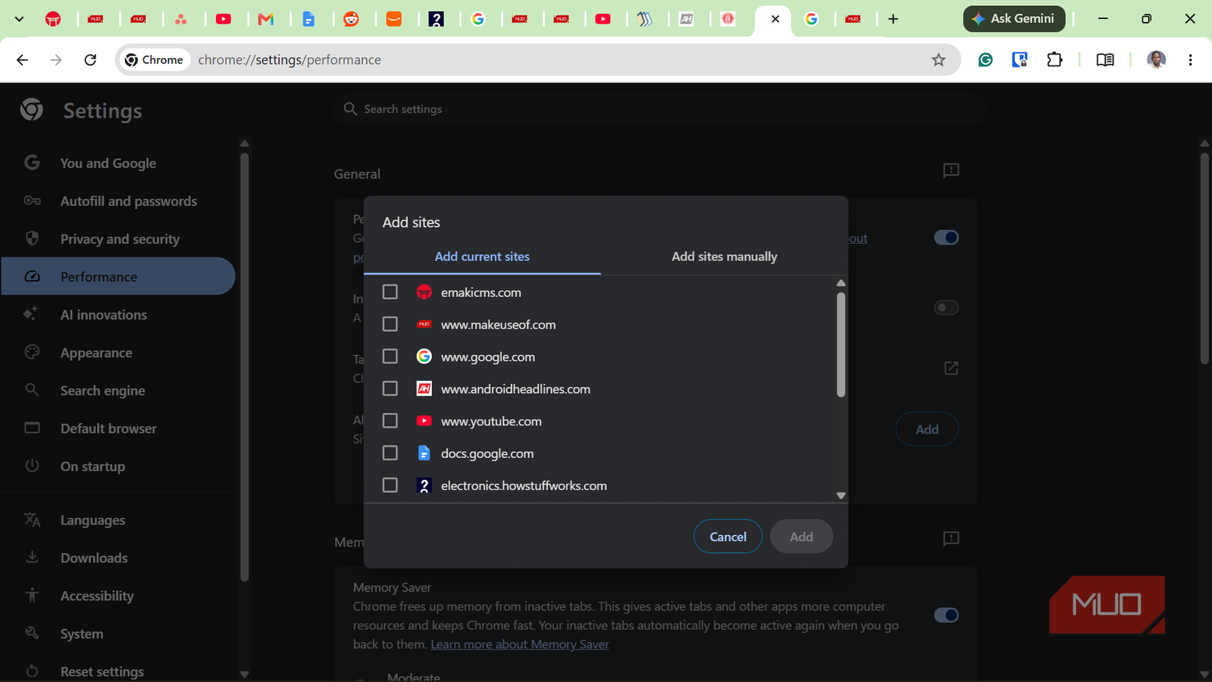Open the Grammarly extension icon
The image size is (1212, 682).
tap(985, 60)
